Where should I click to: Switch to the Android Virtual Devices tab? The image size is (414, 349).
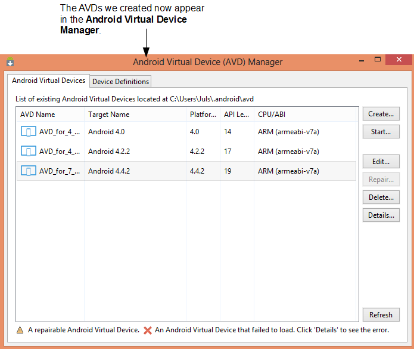(x=49, y=81)
